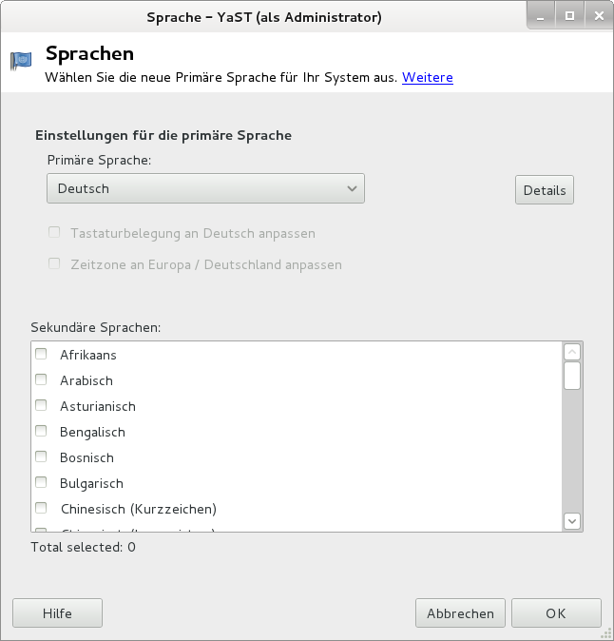Click the Sprachen flag icon in header
Viewport: 614px width, 641px height.
point(21,60)
